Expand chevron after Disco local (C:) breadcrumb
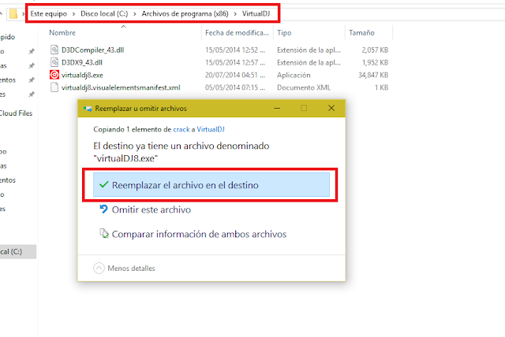 click(x=135, y=14)
